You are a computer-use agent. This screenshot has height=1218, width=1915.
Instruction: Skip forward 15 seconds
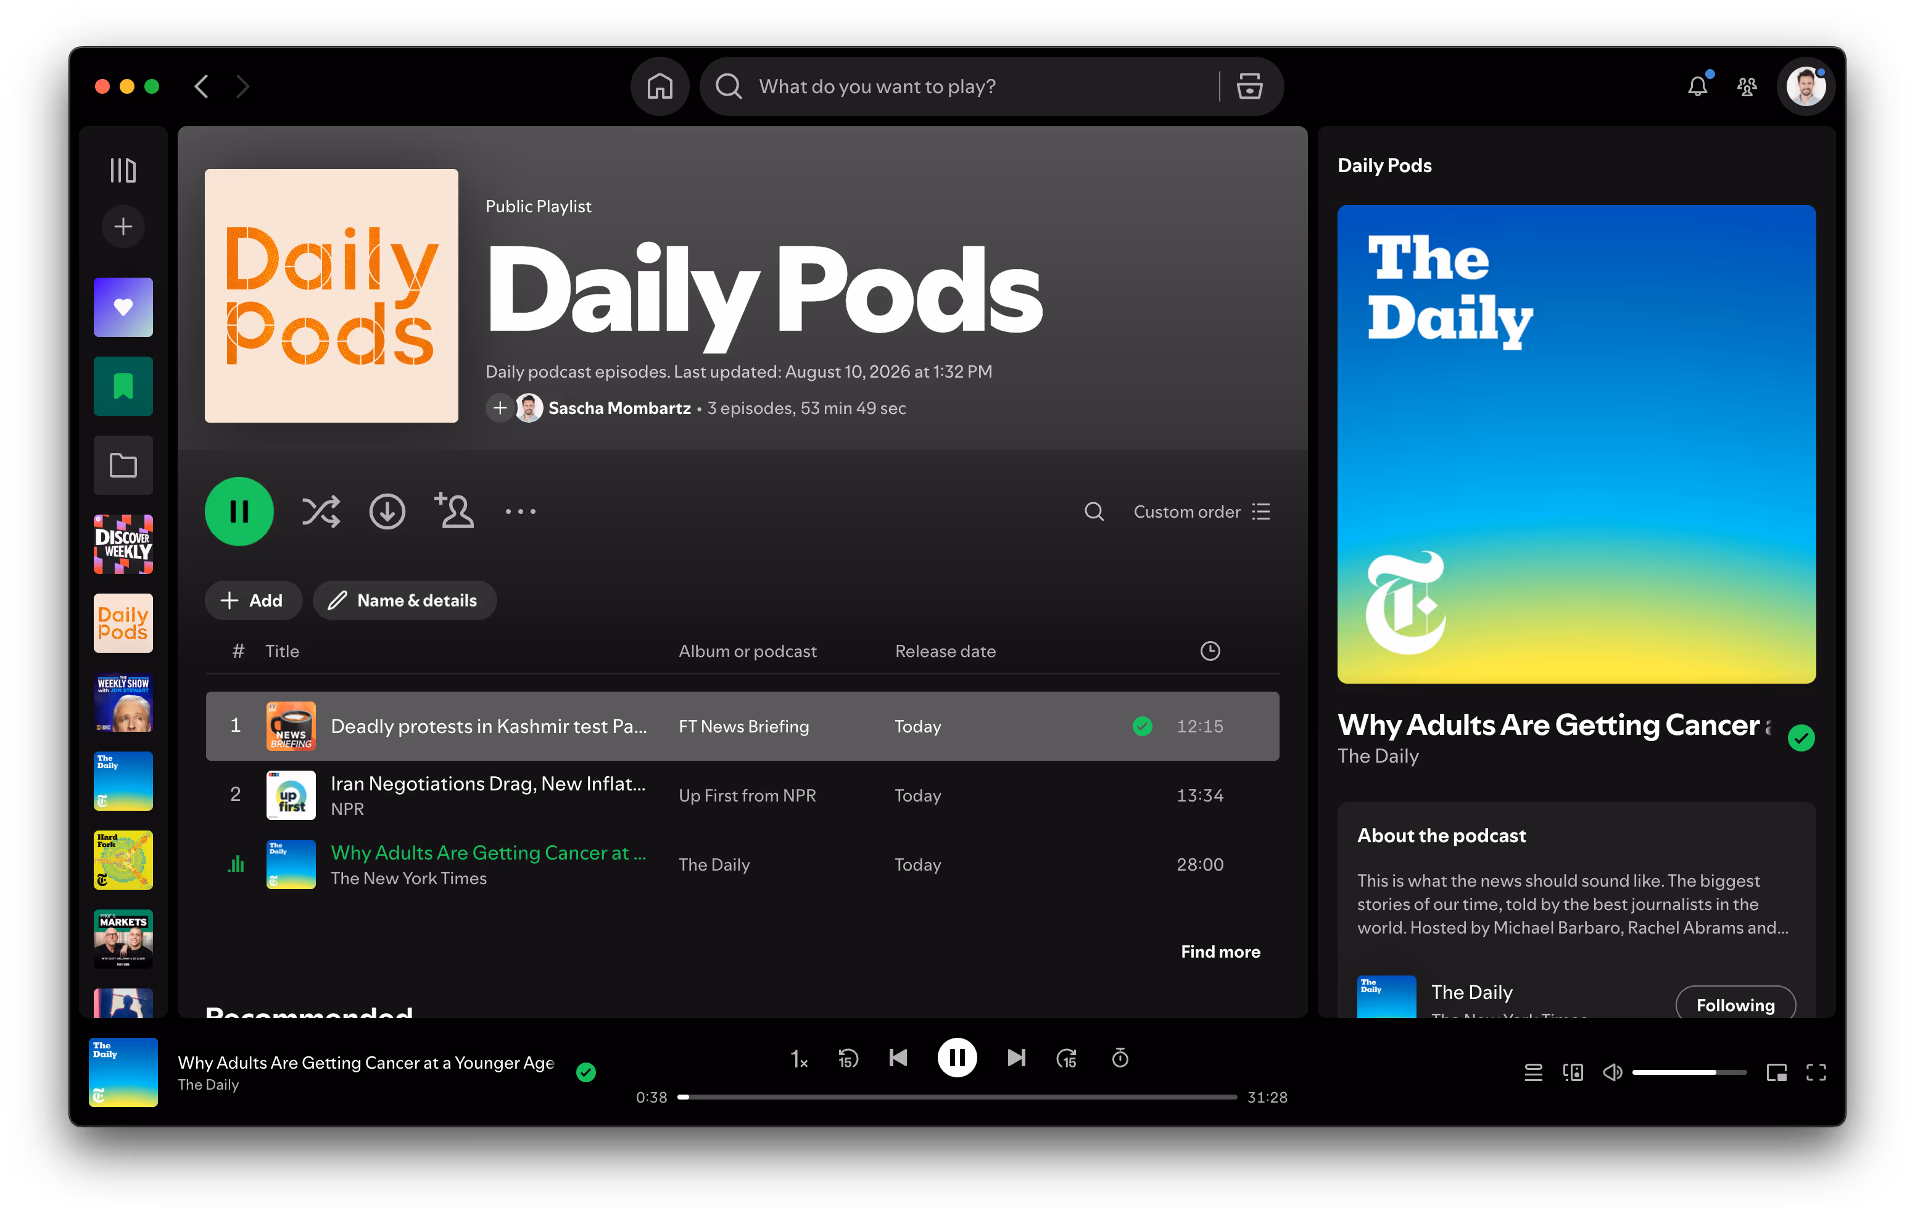click(x=1067, y=1058)
